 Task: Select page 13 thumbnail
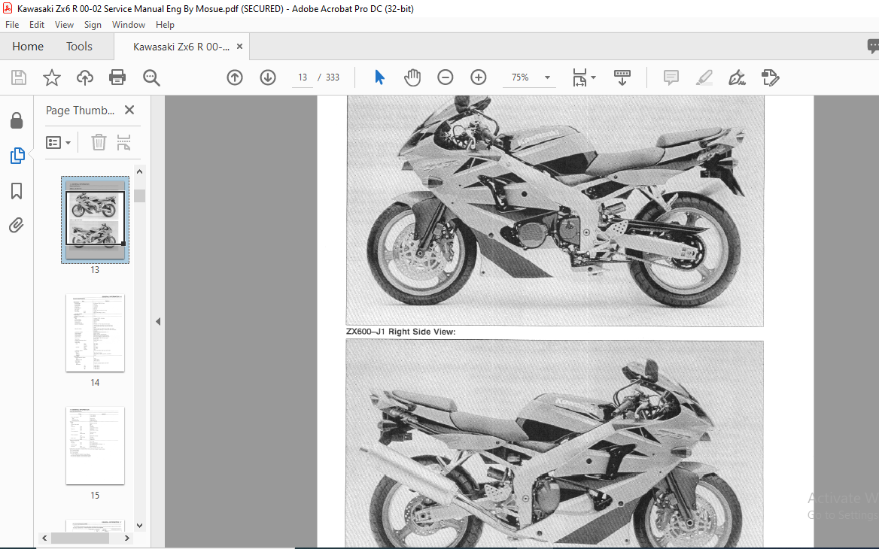pos(95,220)
